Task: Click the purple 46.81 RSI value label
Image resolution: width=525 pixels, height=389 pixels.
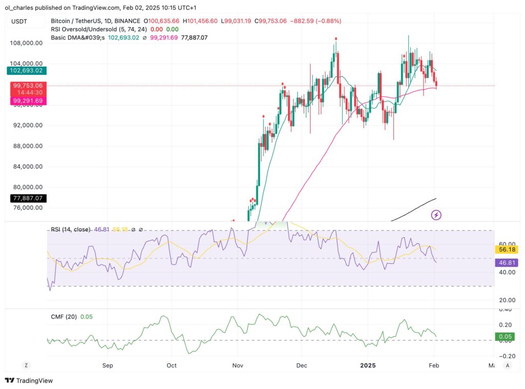Action: pos(507,263)
